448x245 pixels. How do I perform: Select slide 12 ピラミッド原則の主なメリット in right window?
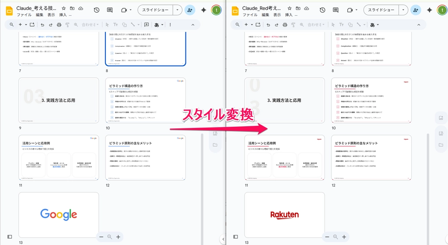pyautogui.click(x=371, y=158)
